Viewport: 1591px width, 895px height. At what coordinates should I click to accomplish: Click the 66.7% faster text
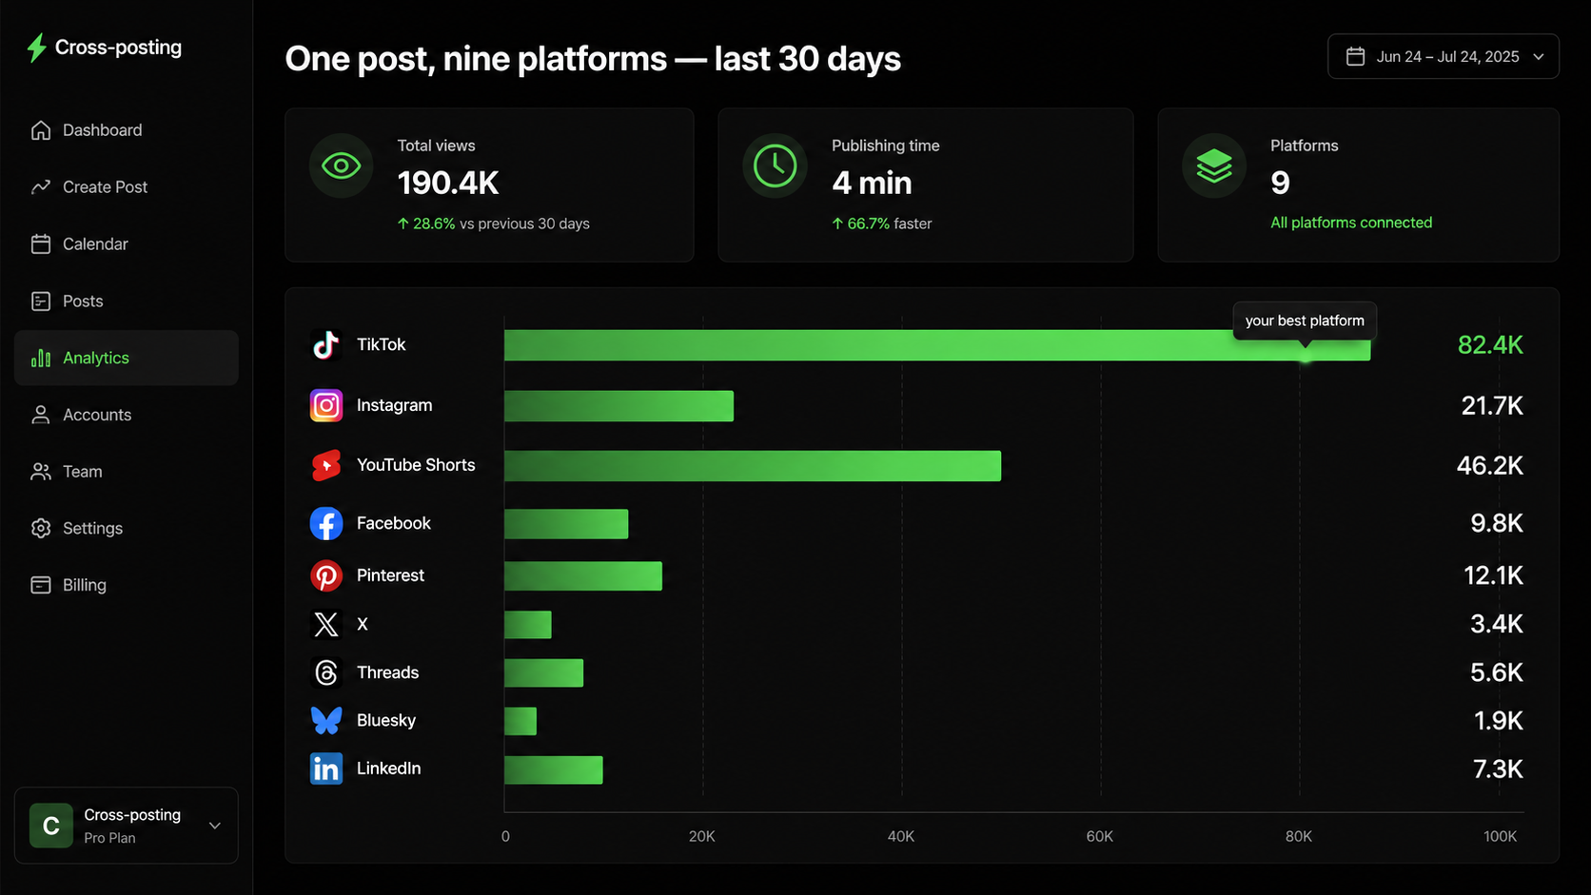tap(882, 224)
